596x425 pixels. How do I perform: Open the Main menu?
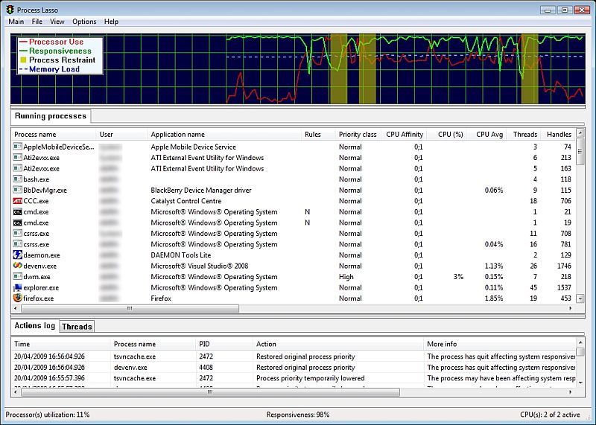(16, 22)
